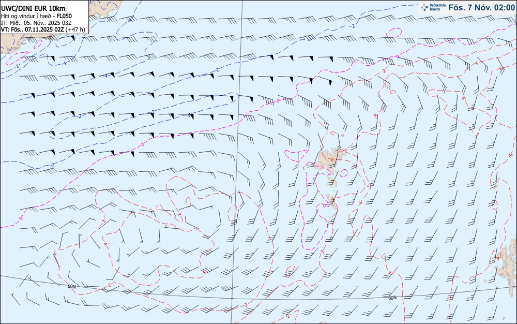Viewport: 517px width, 324px height.
Task: Click the 'UWC/DINI EUR 10km' title
Action: pyautogui.click(x=34, y=9)
